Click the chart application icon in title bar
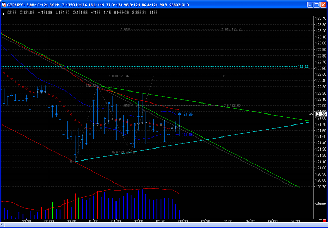328x228 pixels. 4,5
